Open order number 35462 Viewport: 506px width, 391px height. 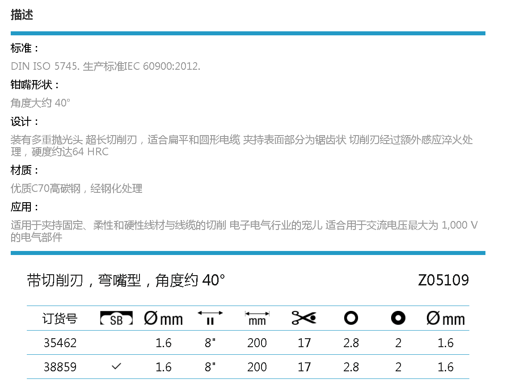click(60, 343)
